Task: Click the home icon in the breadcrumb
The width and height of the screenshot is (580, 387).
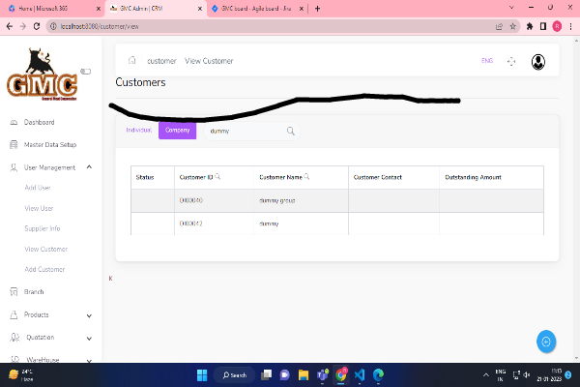Action: (131, 61)
